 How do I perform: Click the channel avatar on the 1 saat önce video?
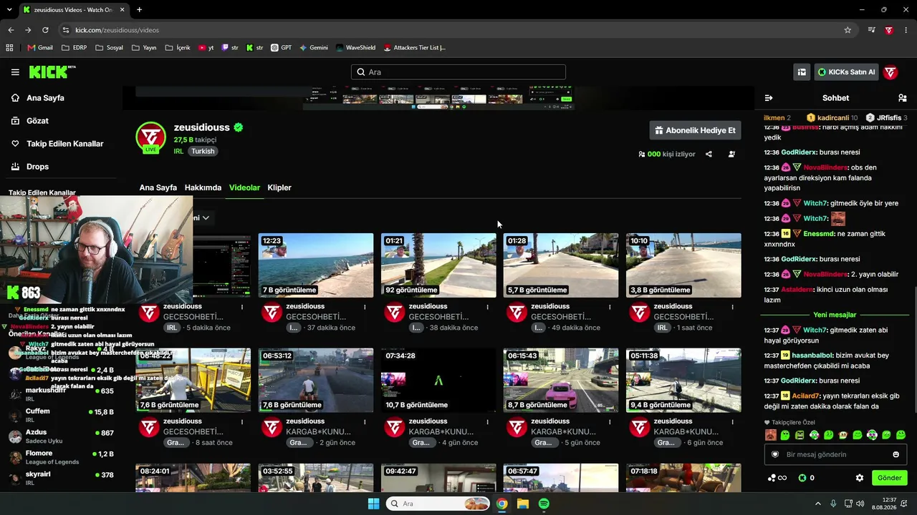pyautogui.click(x=639, y=313)
